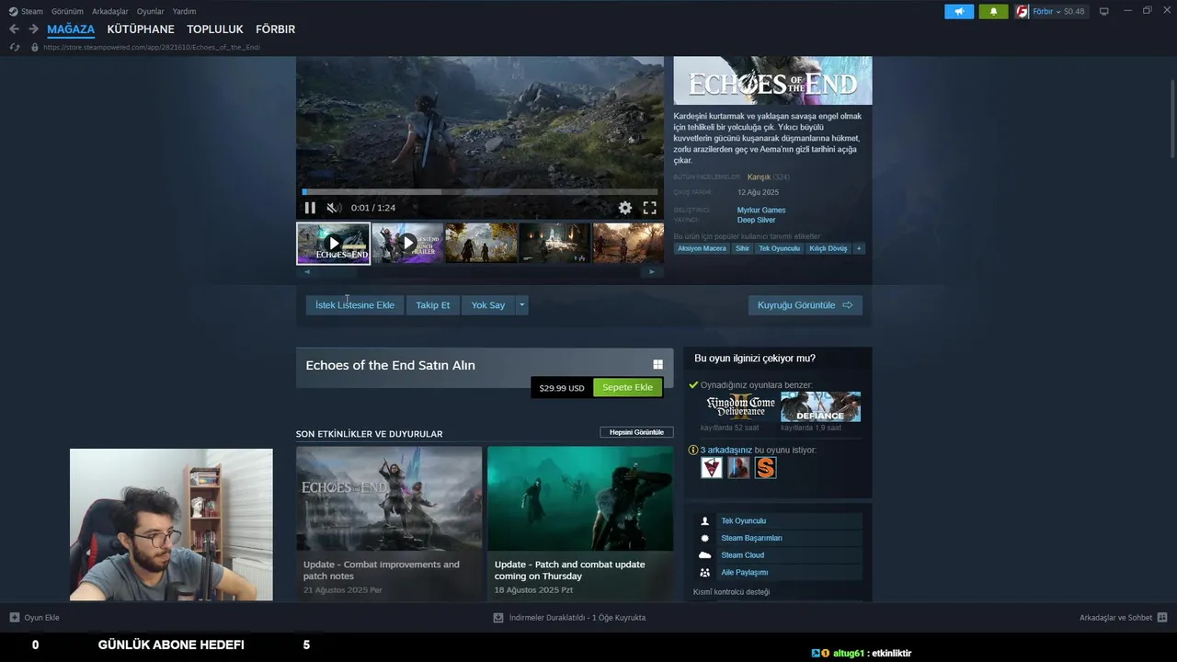Viewport: 1177px width, 662px height.
Task: Go back with navigation arrow
Action: click(x=14, y=29)
